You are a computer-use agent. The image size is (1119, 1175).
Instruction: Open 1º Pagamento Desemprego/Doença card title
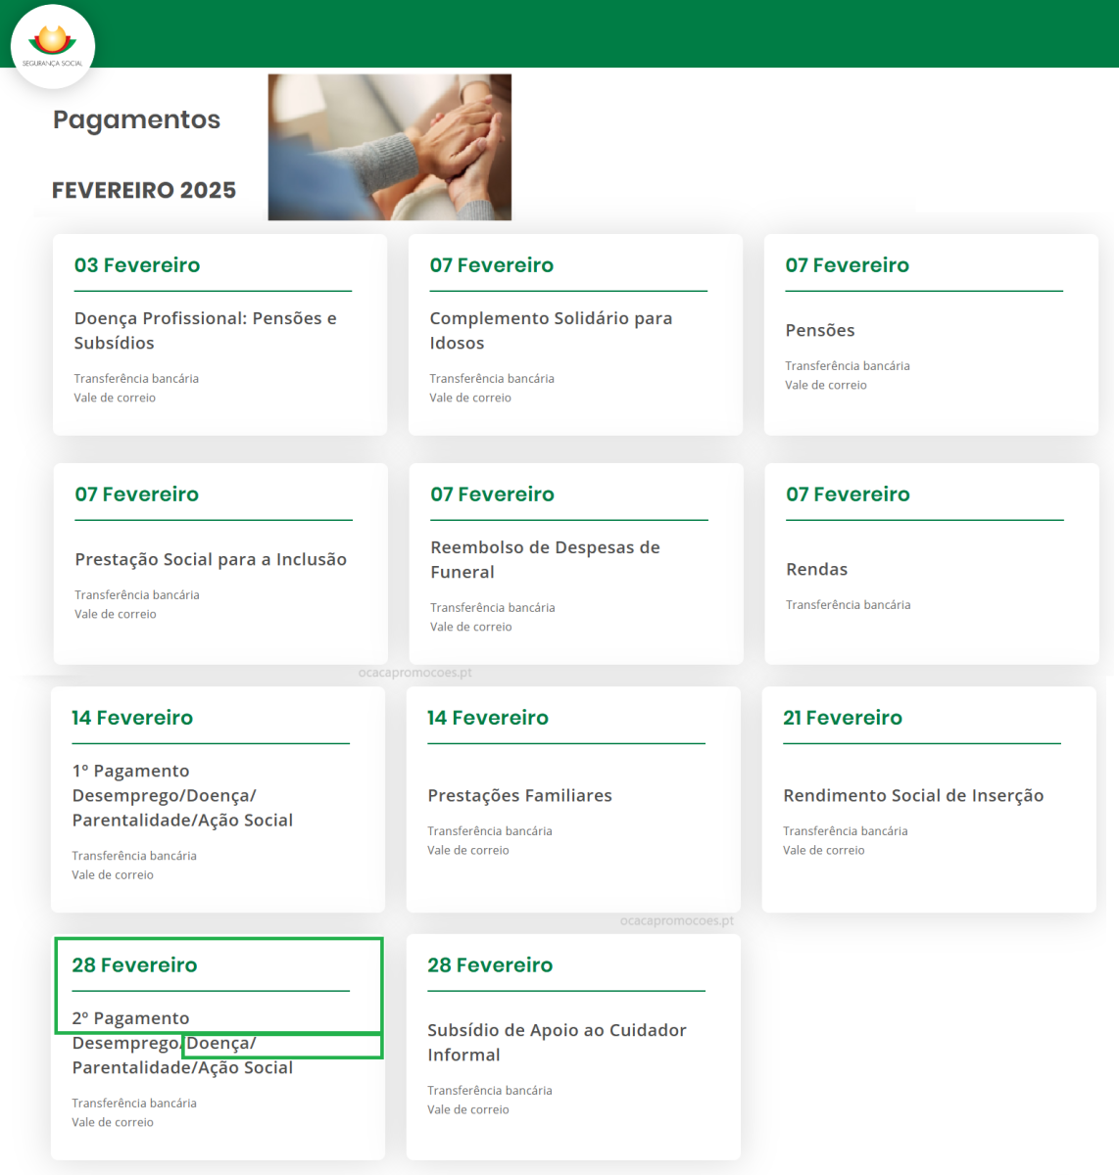point(182,796)
